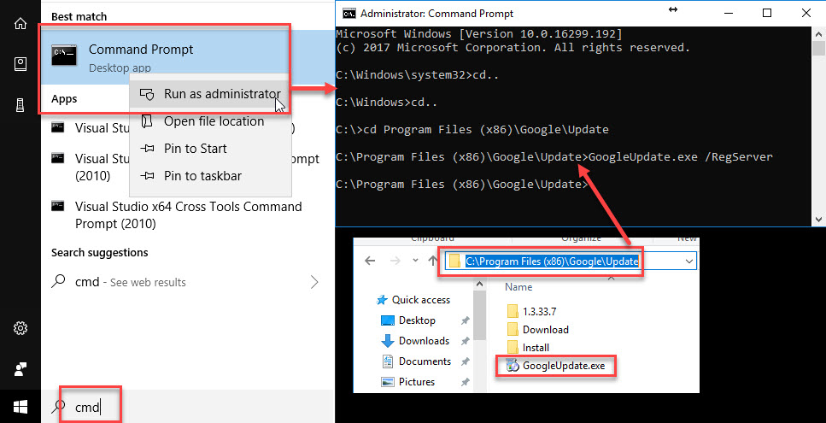Image resolution: width=826 pixels, height=423 pixels.
Task: Click Visual Studio Command Prompt (2010) second result
Action: pyautogui.click(x=188, y=167)
